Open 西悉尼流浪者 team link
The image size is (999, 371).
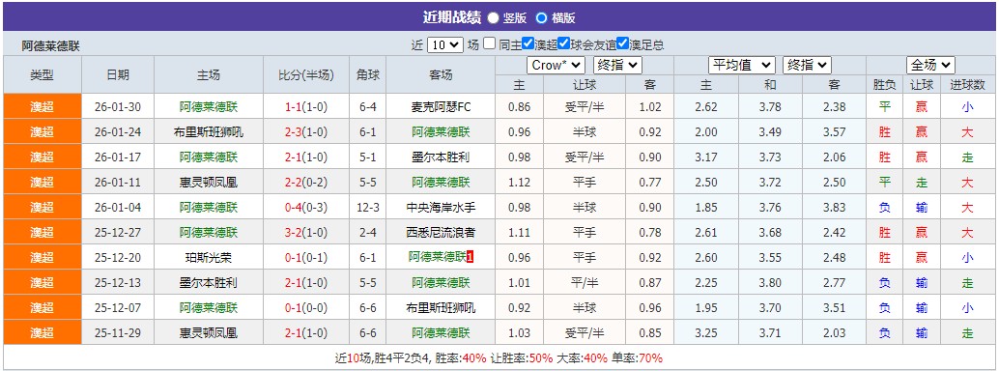[441, 232]
